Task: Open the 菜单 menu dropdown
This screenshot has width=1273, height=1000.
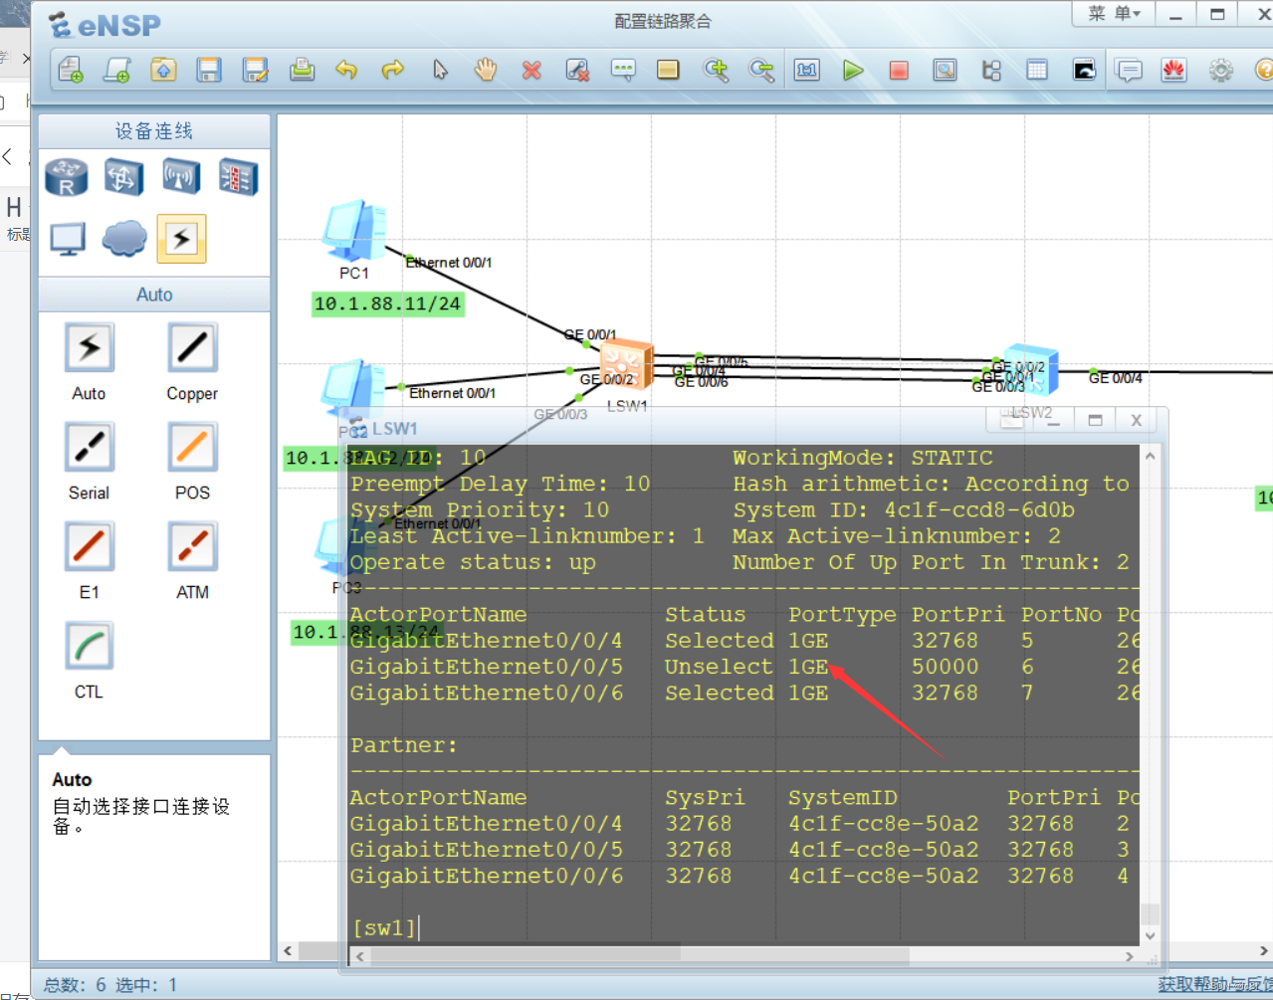Action: click(x=1113, y=13)
